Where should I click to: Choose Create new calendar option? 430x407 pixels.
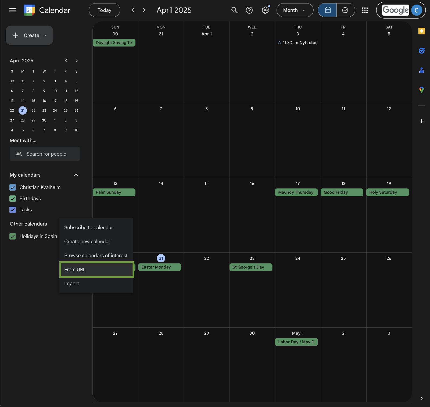pos(87,241)
